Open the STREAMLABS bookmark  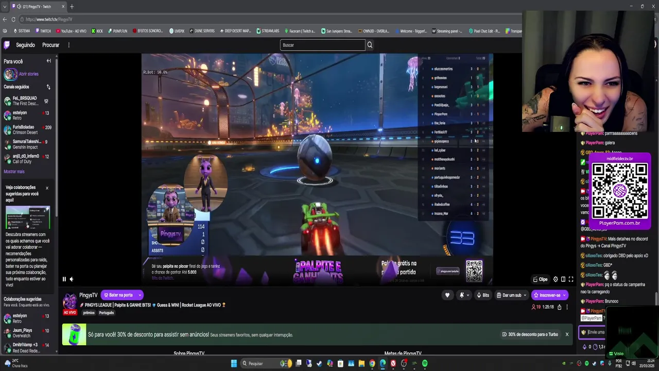click(x=268, y=31)
